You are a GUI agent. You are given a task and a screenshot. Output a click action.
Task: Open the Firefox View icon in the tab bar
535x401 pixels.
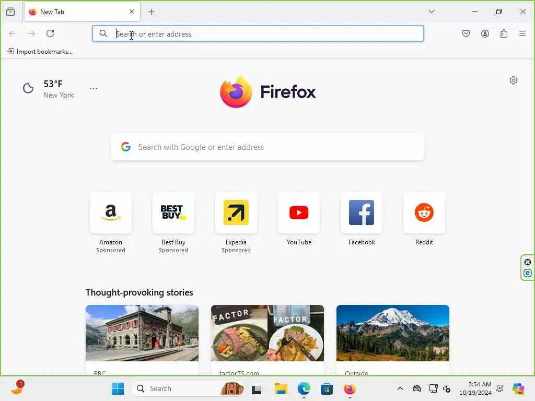10,11
